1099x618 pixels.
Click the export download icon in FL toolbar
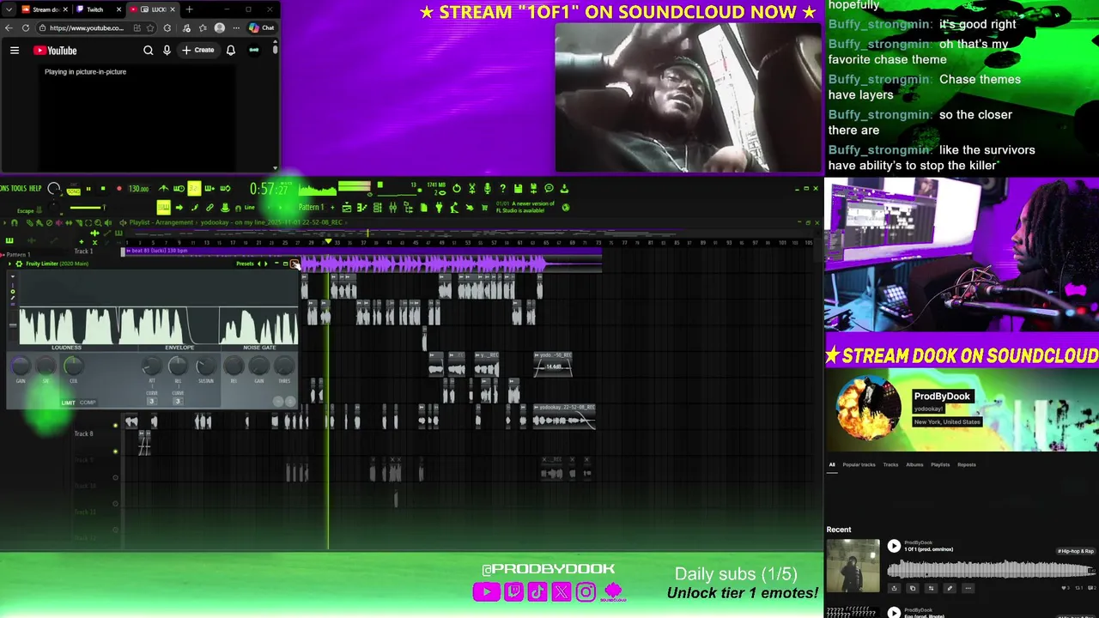point(564,189)
